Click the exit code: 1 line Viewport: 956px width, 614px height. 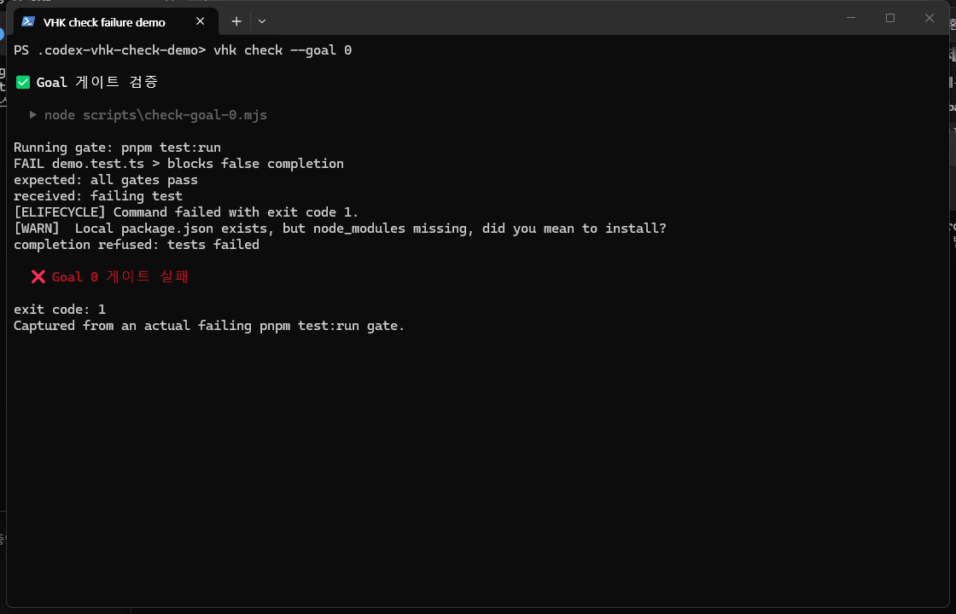[x=60, y=310]
